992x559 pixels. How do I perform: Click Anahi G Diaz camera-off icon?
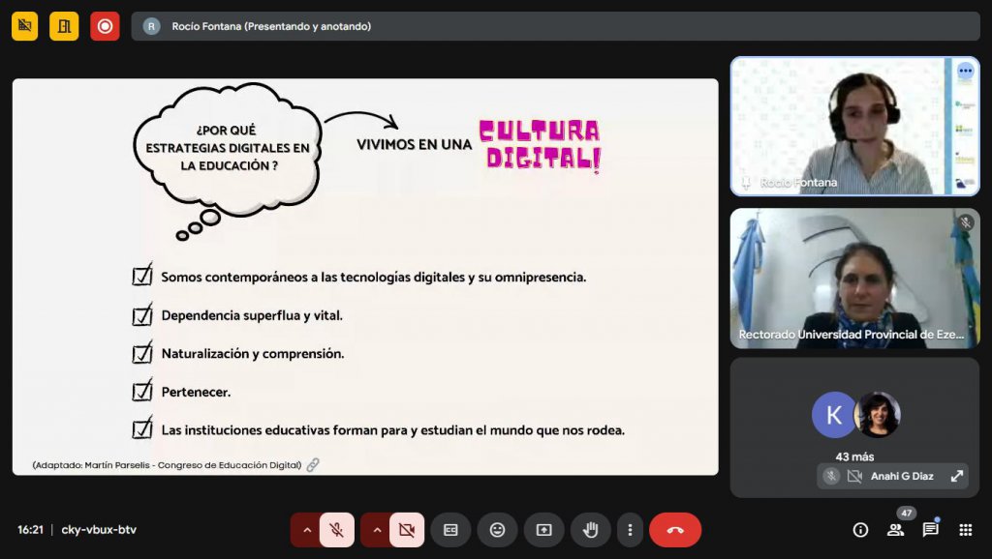tap(854, 476)
